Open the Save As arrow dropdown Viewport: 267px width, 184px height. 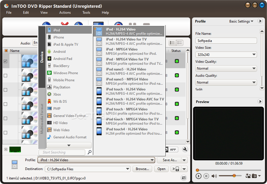[184, 160]
